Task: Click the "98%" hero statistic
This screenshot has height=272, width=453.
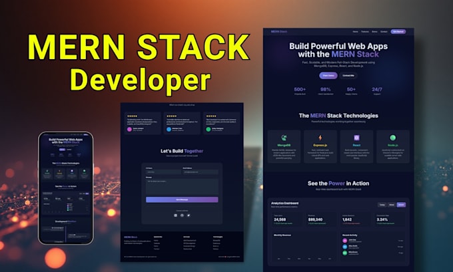Action: [x=326, y=89]
